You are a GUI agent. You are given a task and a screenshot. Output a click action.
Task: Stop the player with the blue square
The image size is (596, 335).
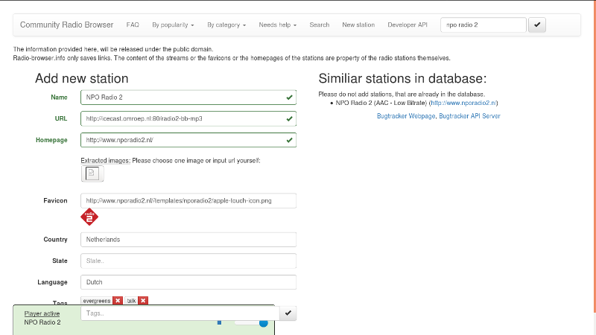pos(219,322)
